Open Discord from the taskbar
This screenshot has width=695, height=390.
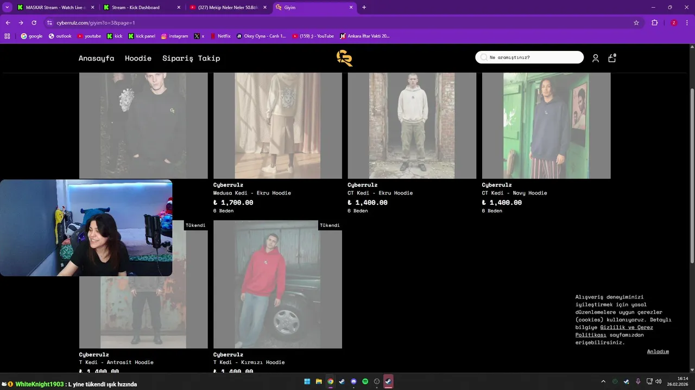coord(354,381)
